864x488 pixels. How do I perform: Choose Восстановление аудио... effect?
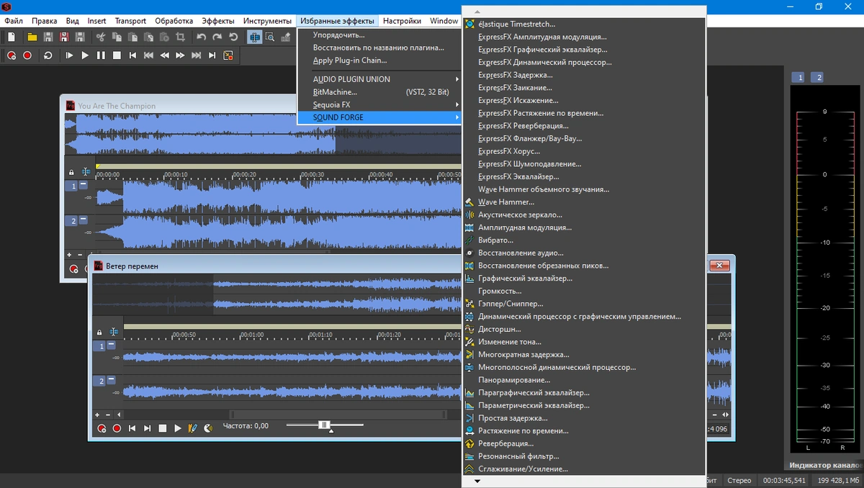(x=585, y=253)
